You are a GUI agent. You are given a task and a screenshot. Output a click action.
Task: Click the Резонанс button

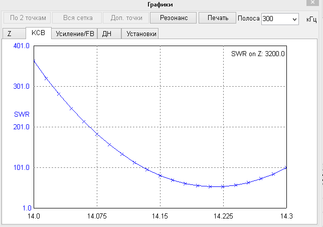[x=174, y=18]
